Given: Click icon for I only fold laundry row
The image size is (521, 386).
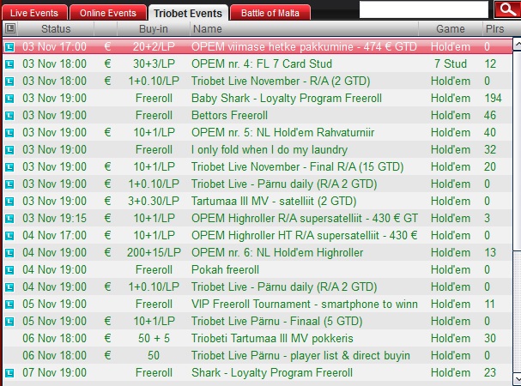Looking at the screenshot, I should (x=9, y=150).
